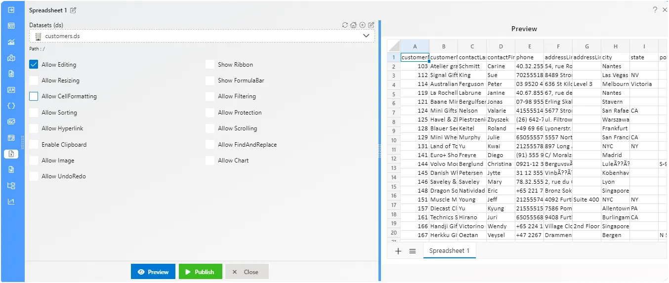Open the hierarchy tree icon in sidebar
Image resolution: width=669 pixels, height=283 pixels.
[11, 186]
